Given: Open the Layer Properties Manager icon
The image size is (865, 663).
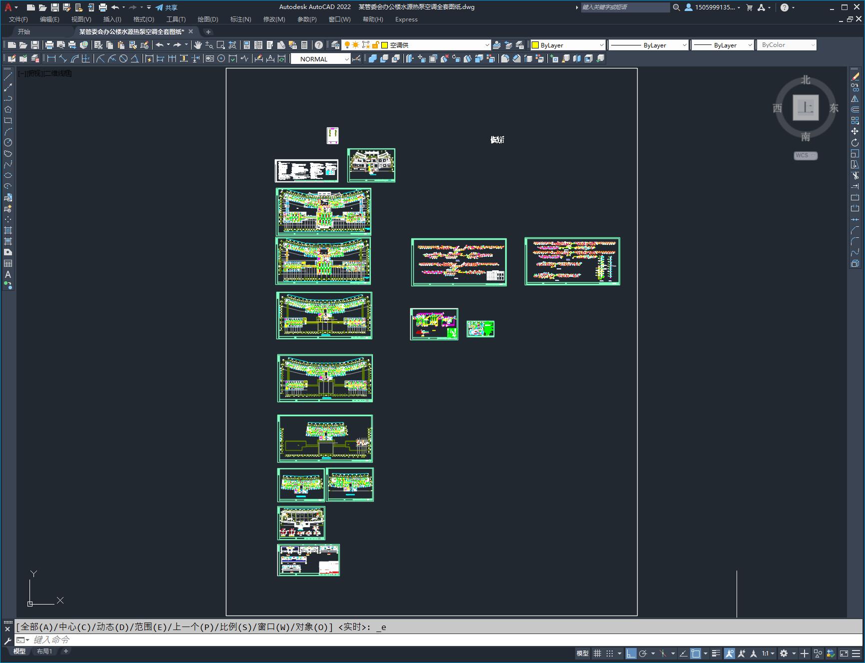Looking at the screenshot, I should (x=335, y=45).
